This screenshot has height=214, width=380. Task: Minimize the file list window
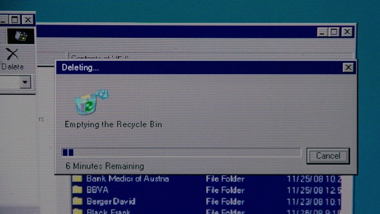tap(322, 32)
